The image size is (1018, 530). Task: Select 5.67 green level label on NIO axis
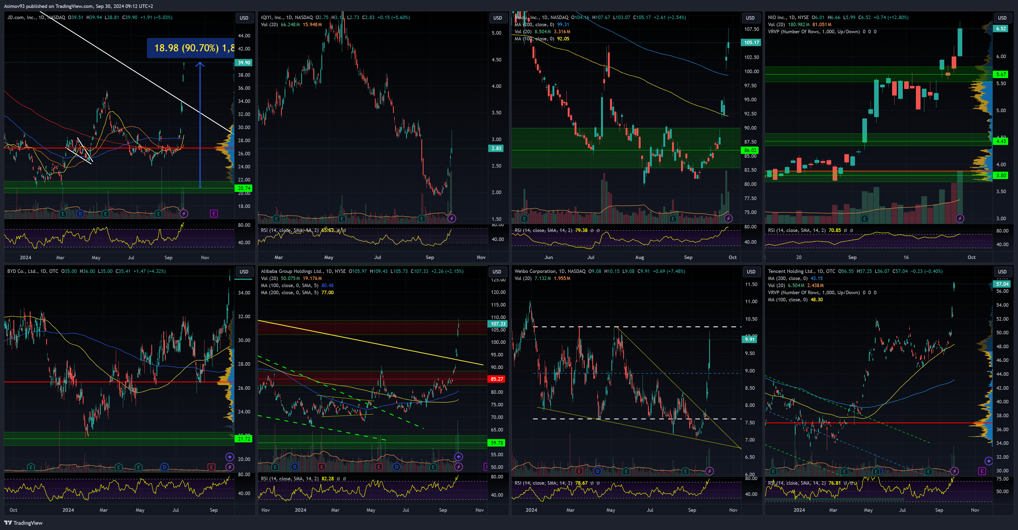(1001, 74)
